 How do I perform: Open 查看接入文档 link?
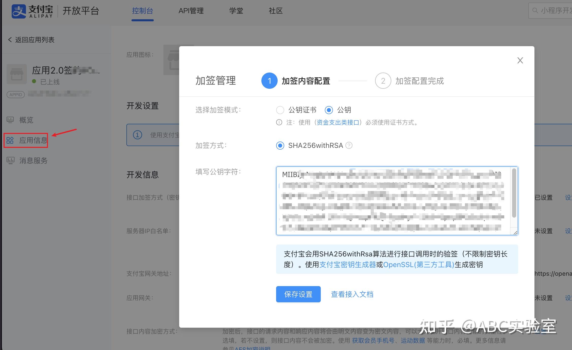pos(352,294)
